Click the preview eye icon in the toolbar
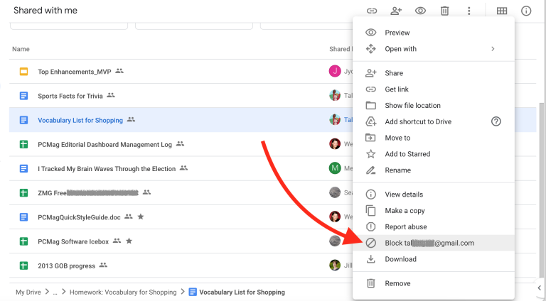 (420, 11)
